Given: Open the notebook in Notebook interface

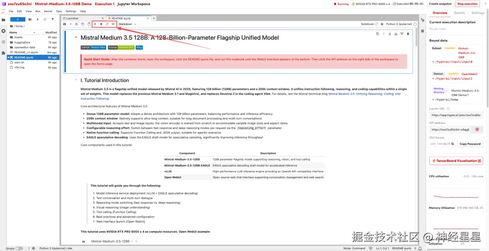Looking at the screenshot, I should pos(369,24).
